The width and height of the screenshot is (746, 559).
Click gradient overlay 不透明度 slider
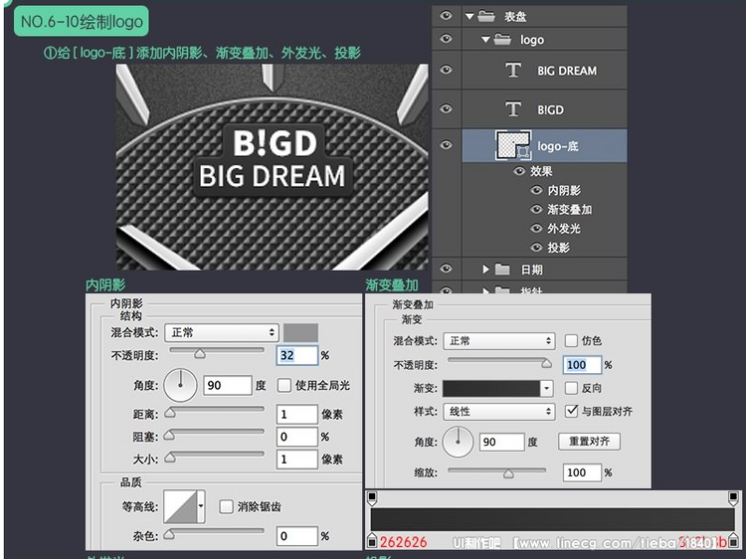click(499, 362)
